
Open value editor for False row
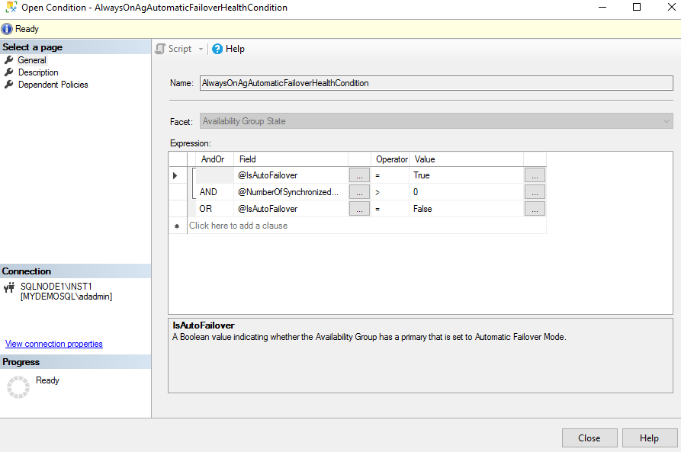coord(535,209)
